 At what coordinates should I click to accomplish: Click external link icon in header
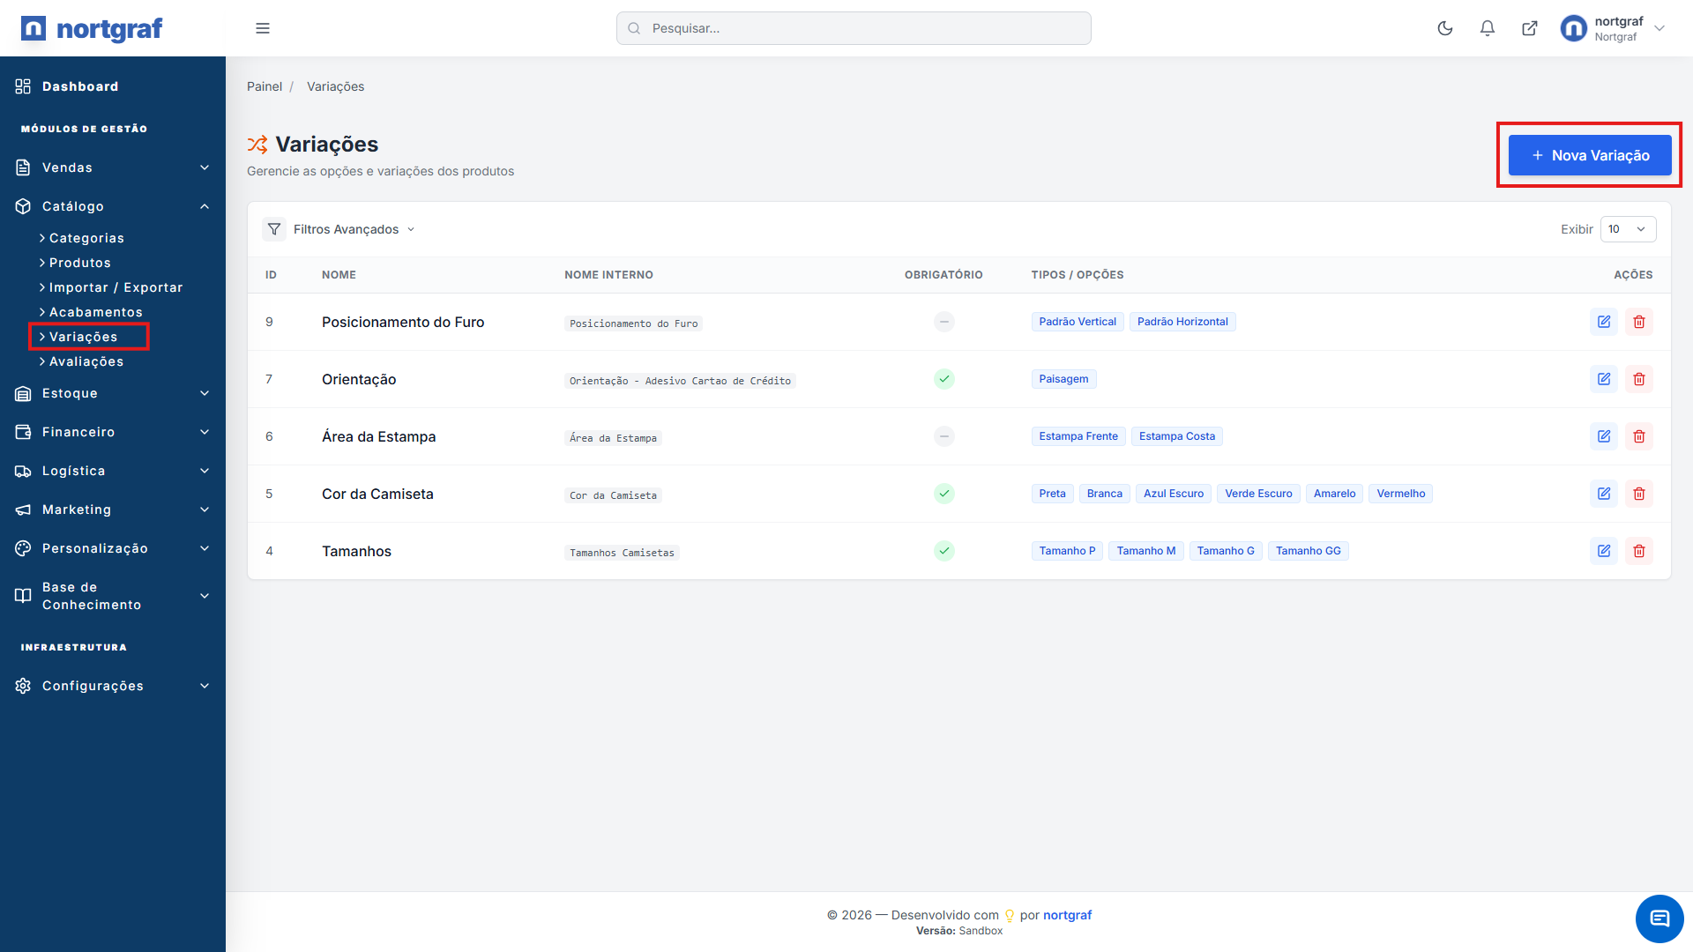(x=1529, y=28)
